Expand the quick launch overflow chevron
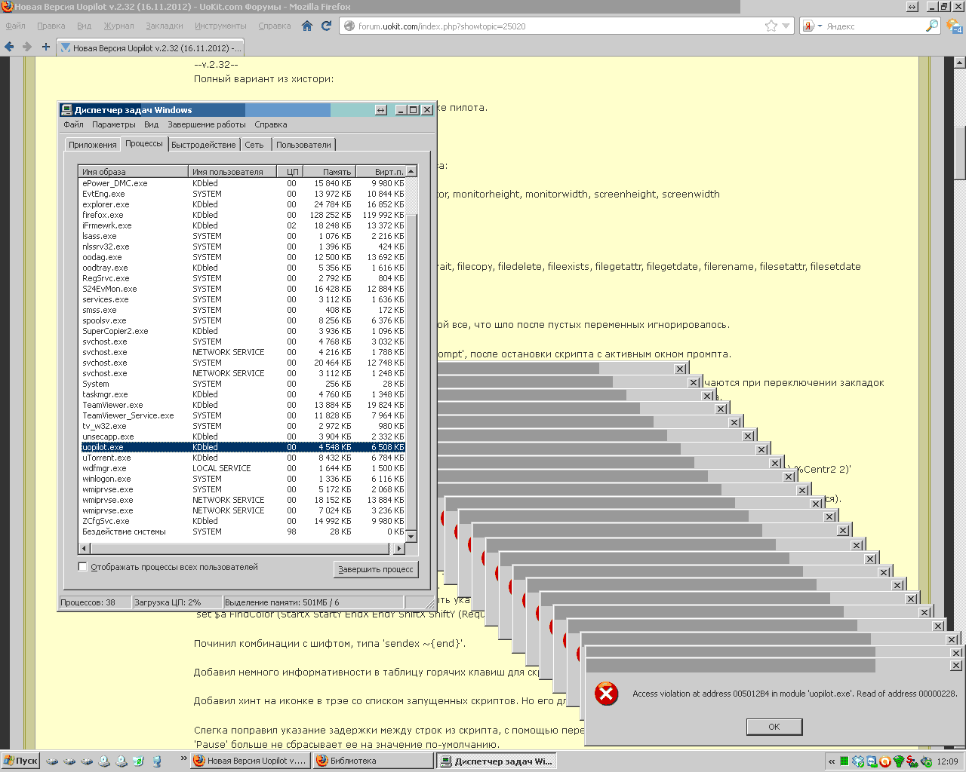 [183, 759]
